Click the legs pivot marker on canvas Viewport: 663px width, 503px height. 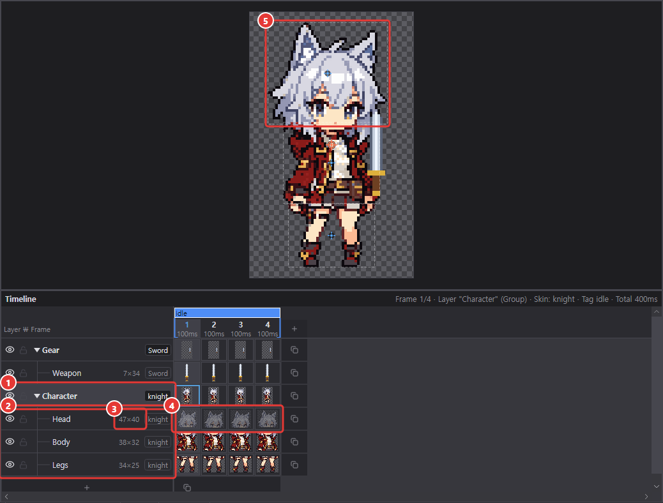[331, 236]
